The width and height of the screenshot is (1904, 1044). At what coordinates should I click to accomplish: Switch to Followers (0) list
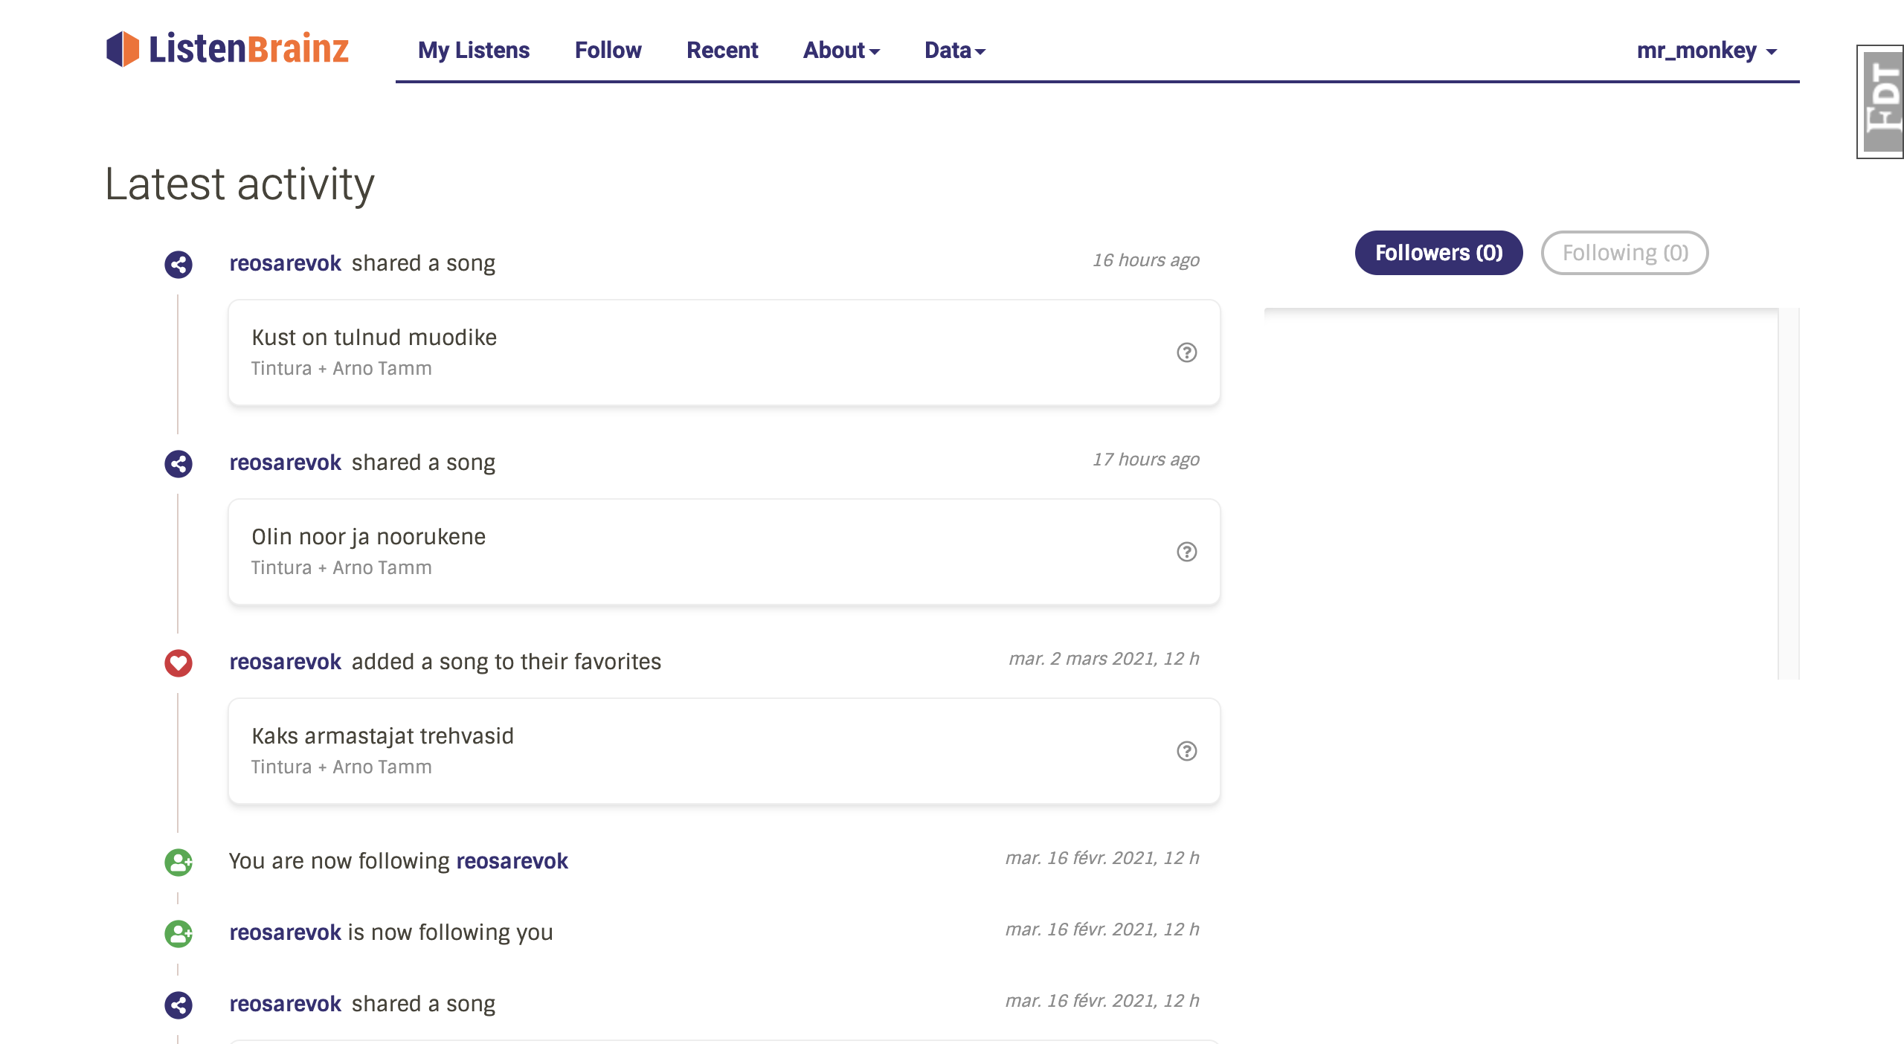click(x=1438, y=253)
